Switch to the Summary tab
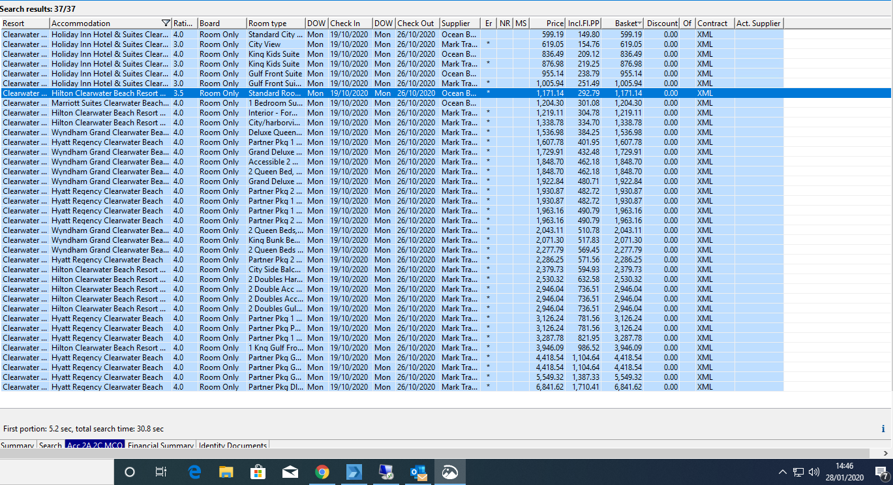The height and width of the screenshot is (485, 893). (18, 445)
